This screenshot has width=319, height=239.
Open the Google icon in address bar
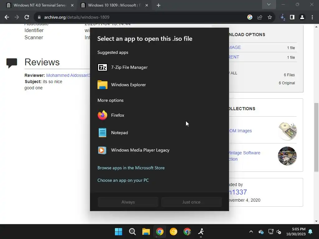point(250,17)
